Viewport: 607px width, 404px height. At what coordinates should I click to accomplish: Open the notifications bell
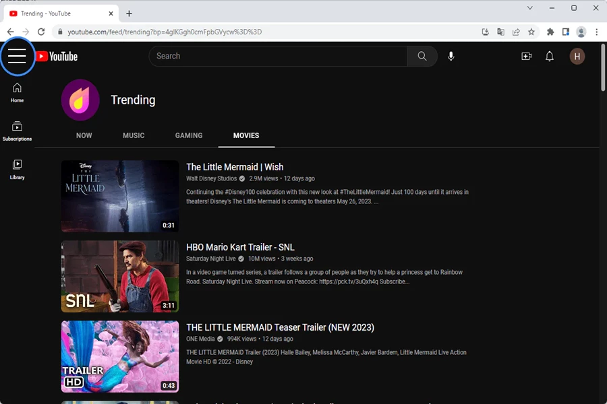pos(549,57)
